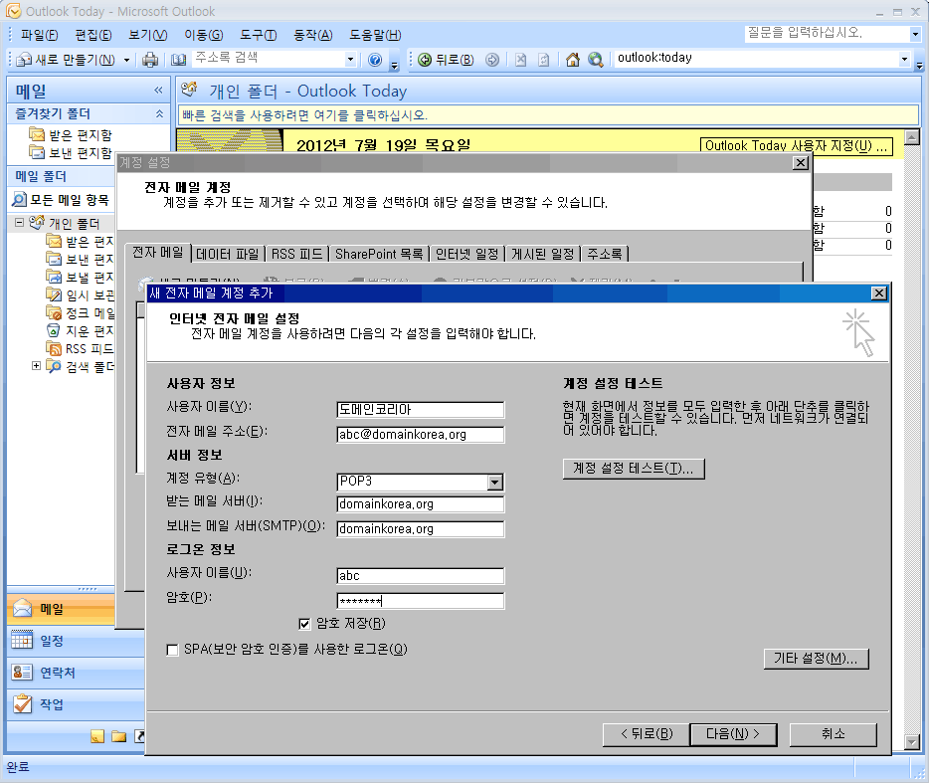Click the Forward arrow icon in the web toolbar
The image size is (929, 783).
coord(492,60)
